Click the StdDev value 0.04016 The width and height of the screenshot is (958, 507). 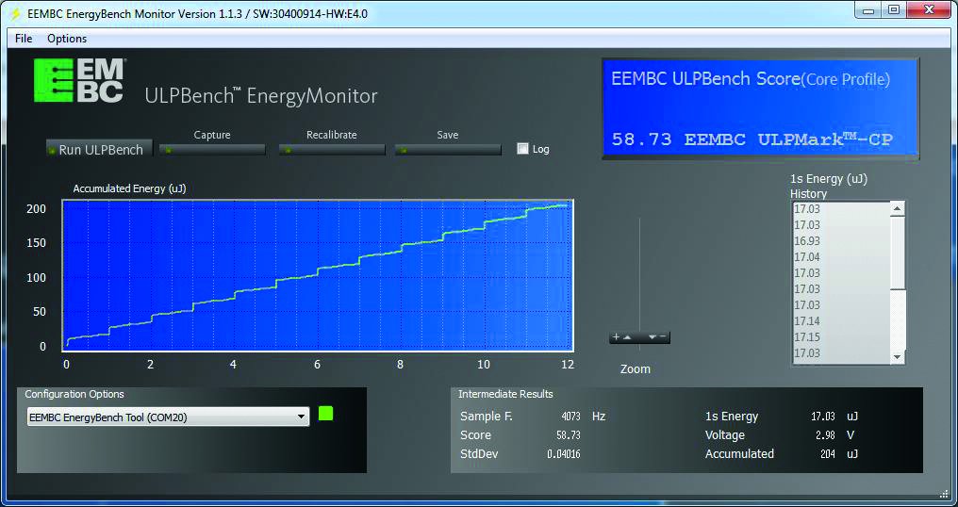coord(563,454)
